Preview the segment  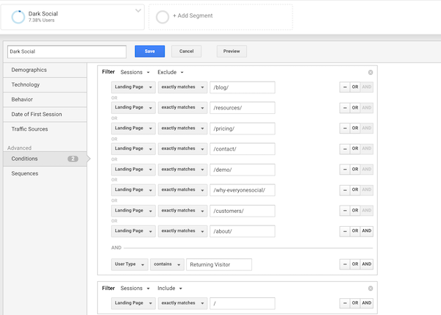232,51
